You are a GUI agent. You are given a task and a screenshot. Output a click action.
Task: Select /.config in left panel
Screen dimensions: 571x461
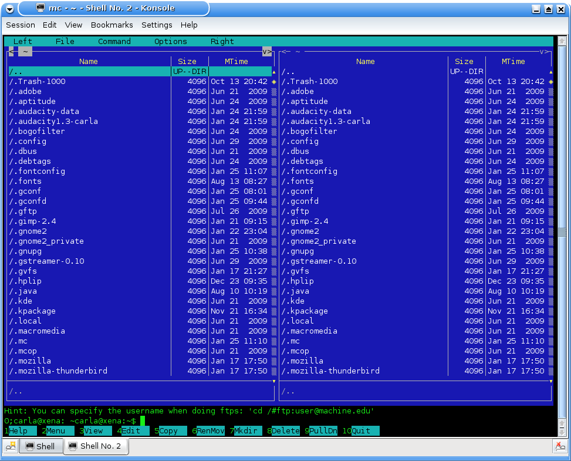pos(140,141)
